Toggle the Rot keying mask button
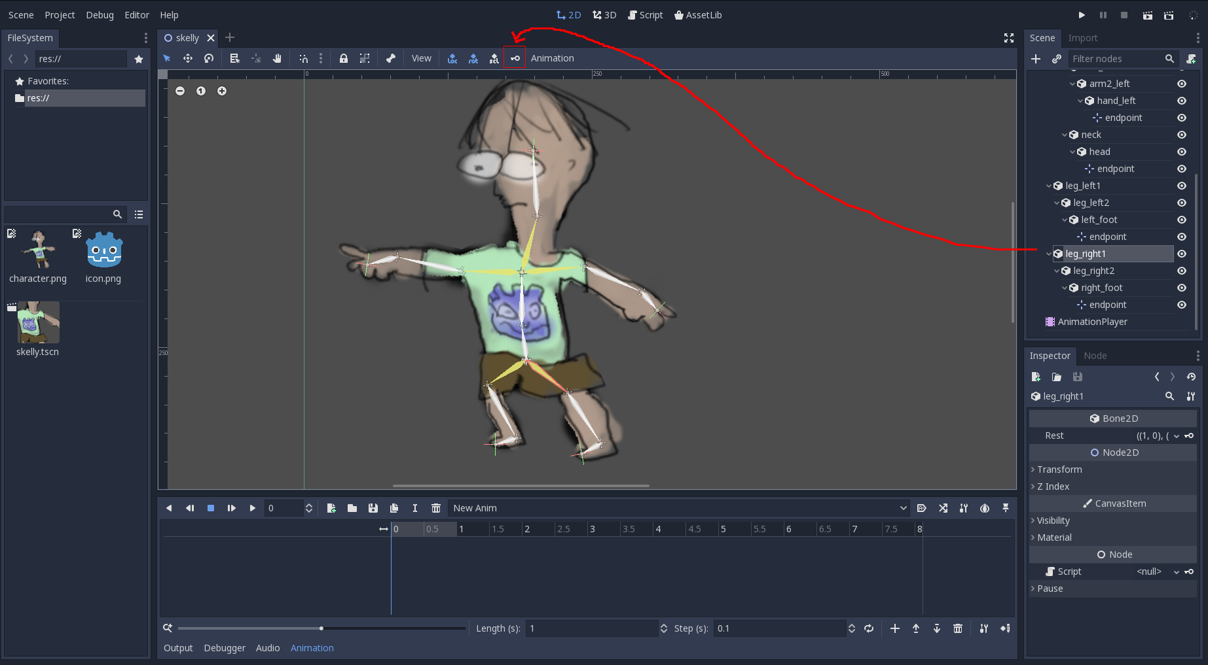This screenshot has width=1208, height=665. pyautogui.click(x=473, y=58)
